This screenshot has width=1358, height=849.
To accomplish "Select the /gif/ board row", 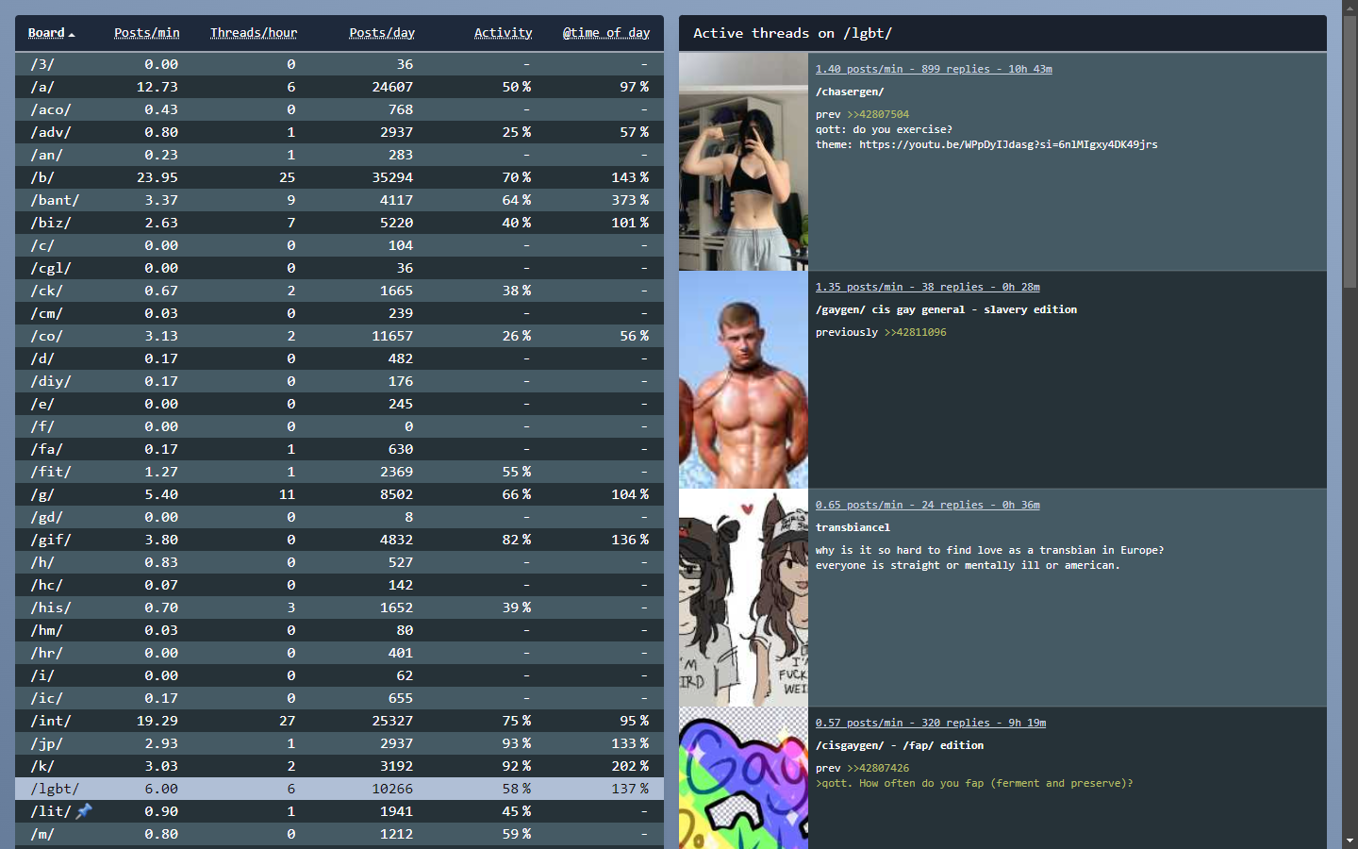I will point(339,540).
